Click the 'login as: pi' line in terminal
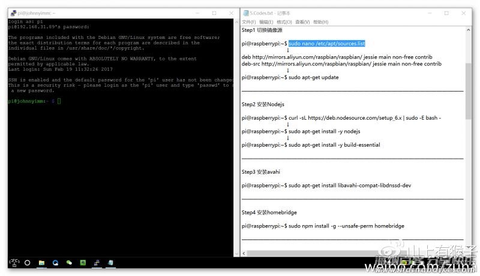 point(25,22)
